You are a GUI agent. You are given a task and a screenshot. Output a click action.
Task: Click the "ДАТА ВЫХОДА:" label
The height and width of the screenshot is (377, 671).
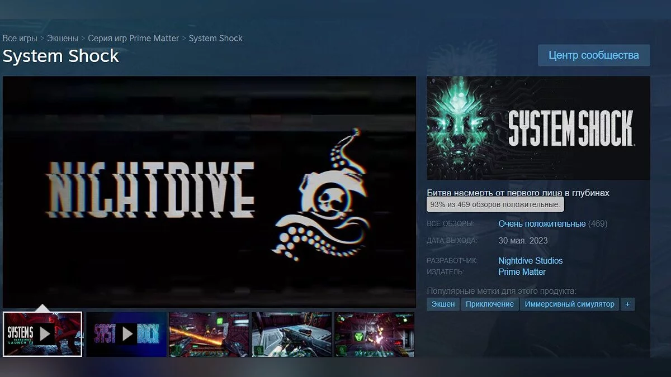click(x=452, y=241)
